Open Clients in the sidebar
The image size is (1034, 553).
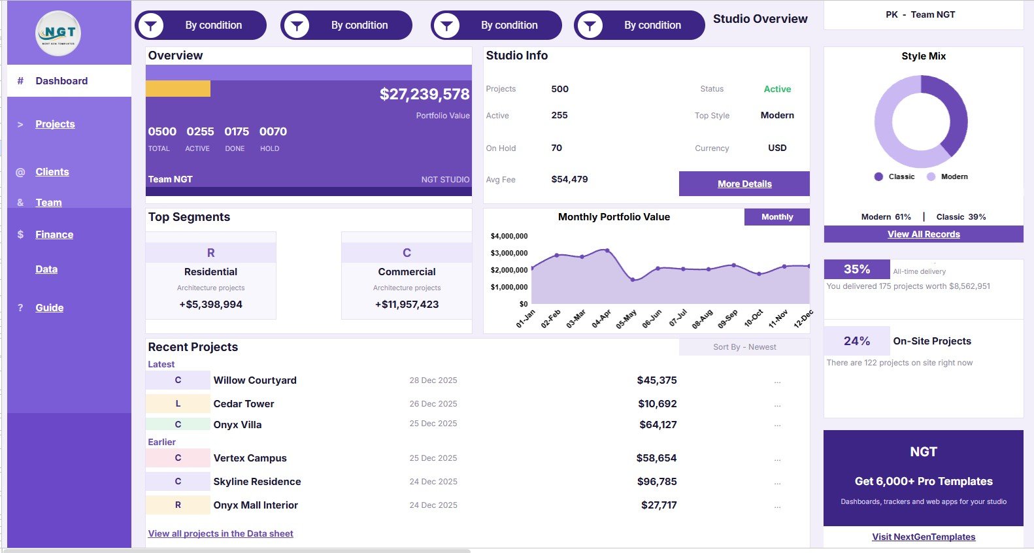(52, 172)
